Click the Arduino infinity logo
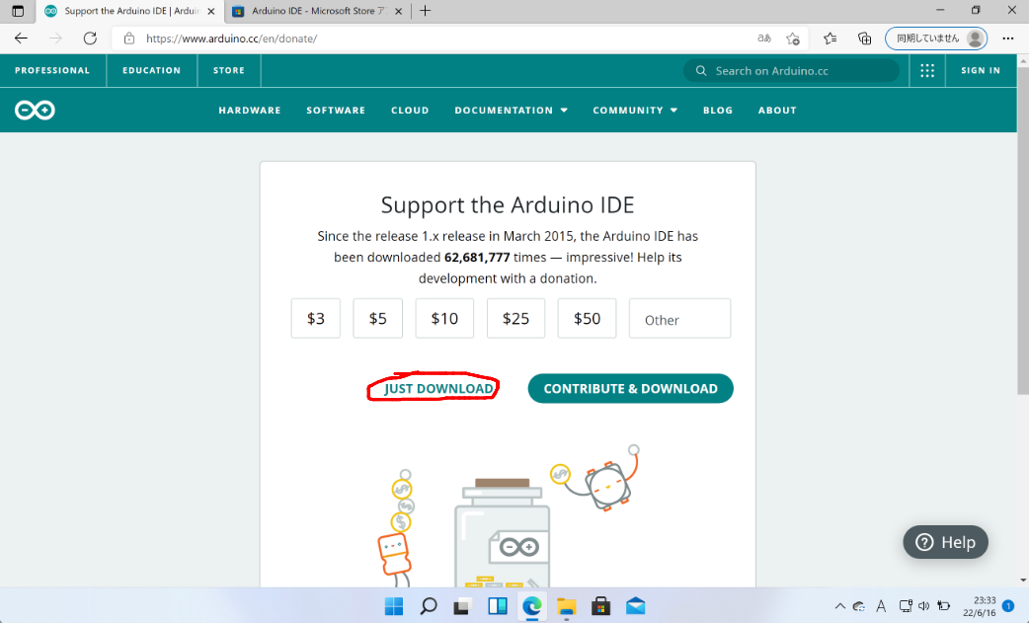 [35, 111]
